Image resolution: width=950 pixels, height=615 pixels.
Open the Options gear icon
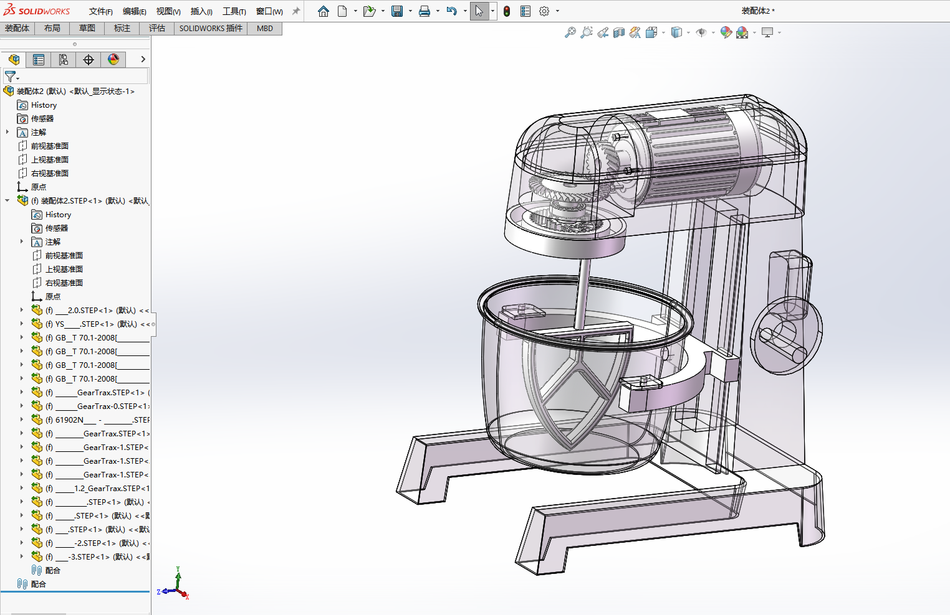pyautogui.click(x=544, y=11)
